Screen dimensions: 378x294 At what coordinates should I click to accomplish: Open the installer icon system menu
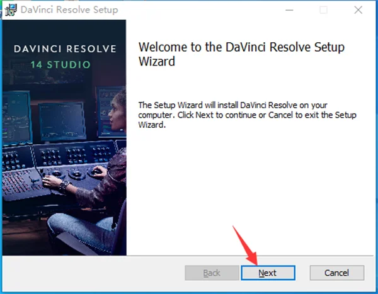coord(11,9)
